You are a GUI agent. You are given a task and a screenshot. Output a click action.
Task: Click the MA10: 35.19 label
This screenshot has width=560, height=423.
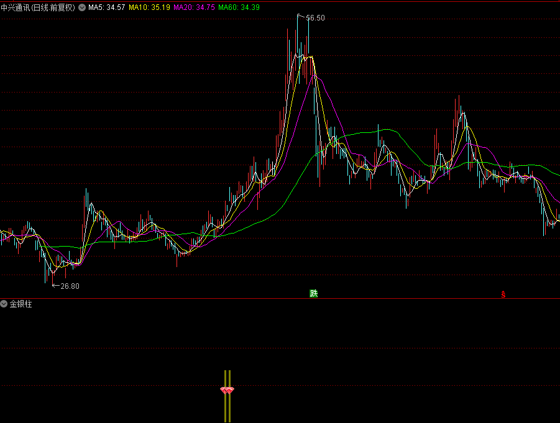coord(149,7)
